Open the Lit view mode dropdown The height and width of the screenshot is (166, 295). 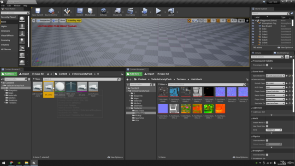coord(55,20)
